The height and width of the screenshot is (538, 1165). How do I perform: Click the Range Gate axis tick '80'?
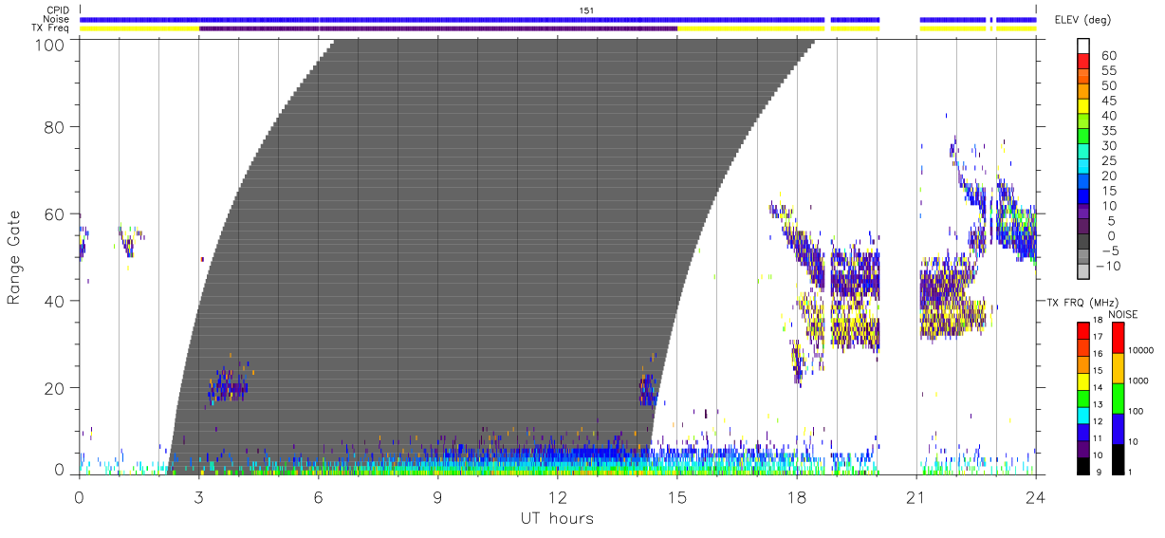click(x=57, y=126)
